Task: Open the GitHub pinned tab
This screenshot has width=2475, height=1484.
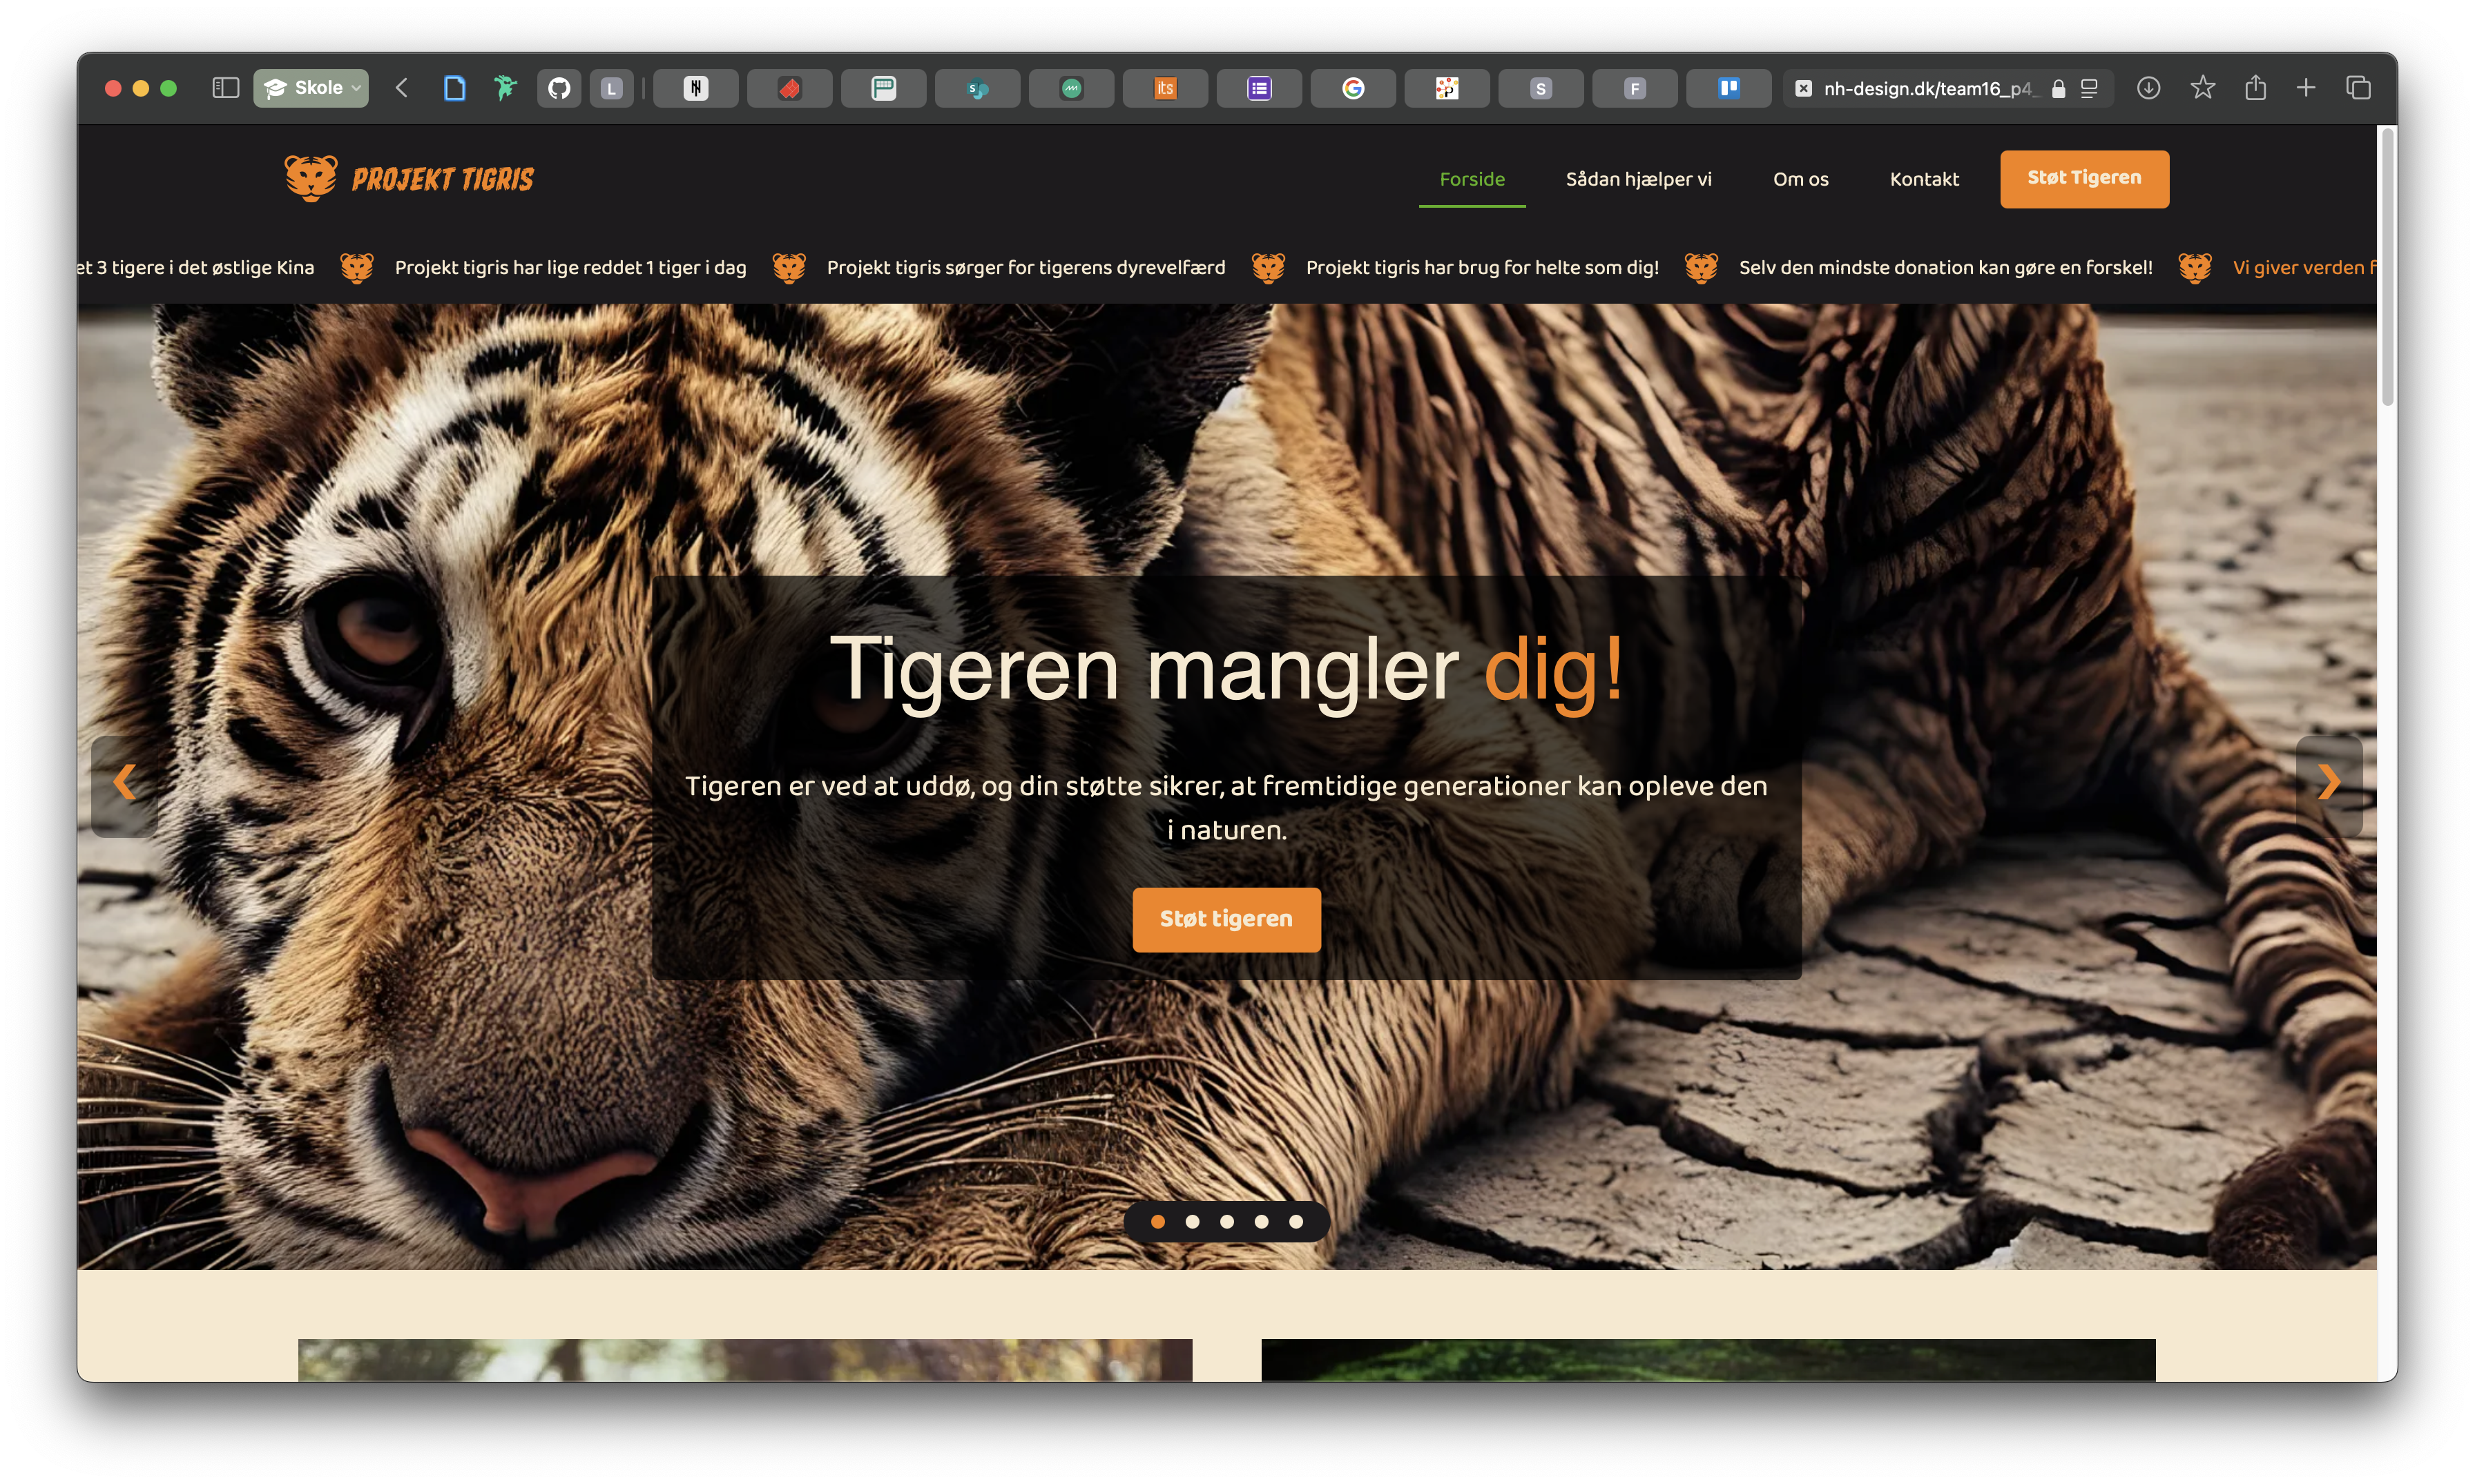Action: (x=559, y=88)
